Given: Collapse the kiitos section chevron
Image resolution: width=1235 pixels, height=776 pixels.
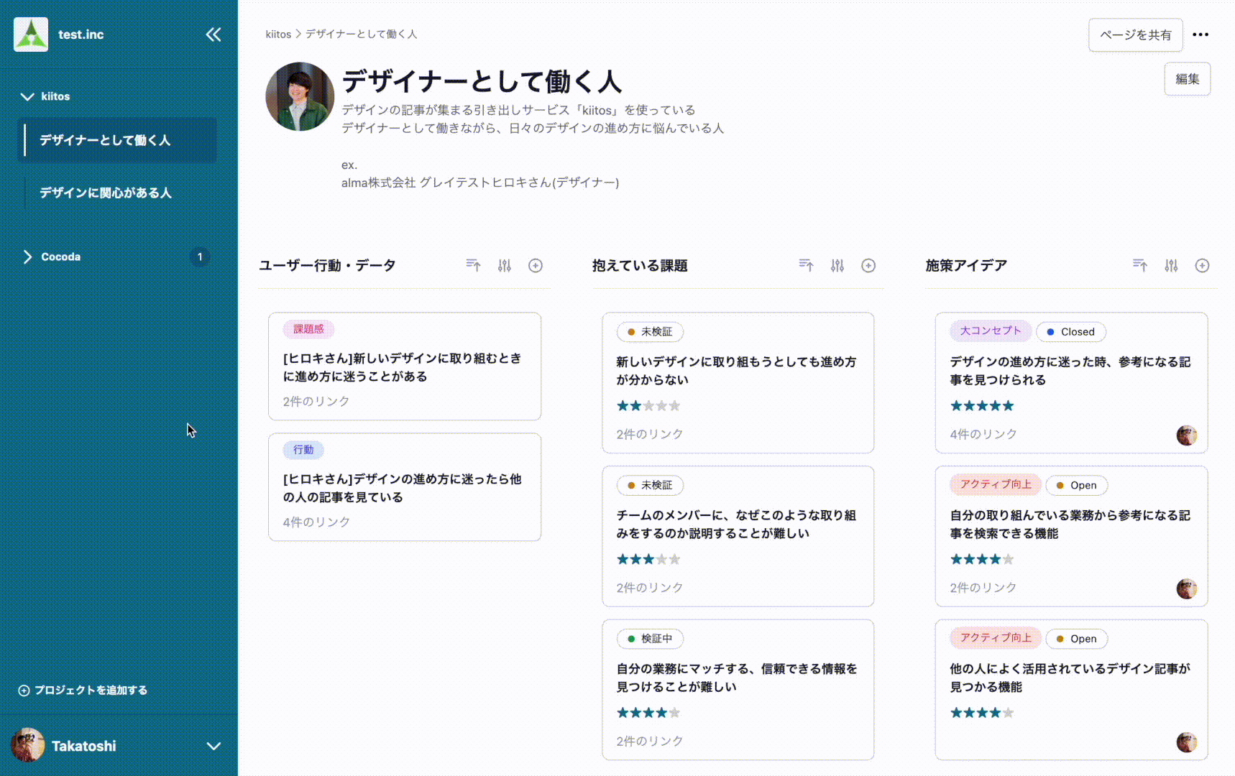Looking at the screenshot, I should coord(27,96).
